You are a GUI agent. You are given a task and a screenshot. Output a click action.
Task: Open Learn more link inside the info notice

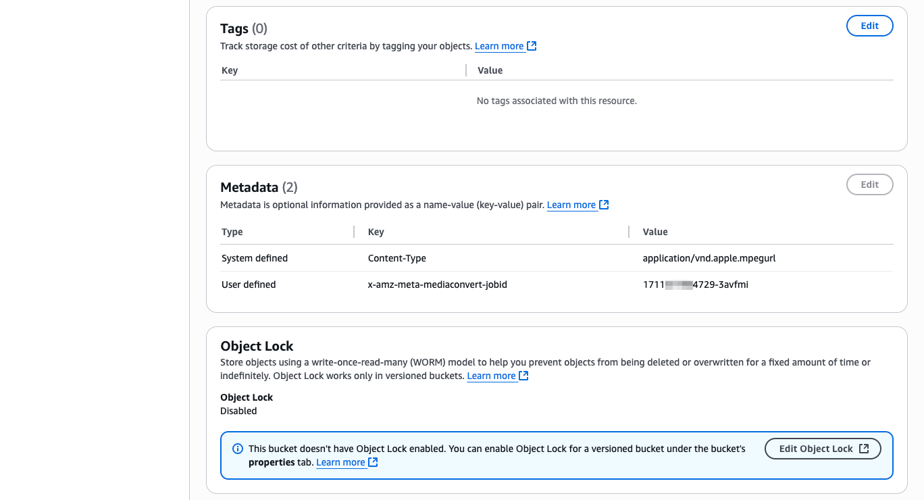[340, 462]
